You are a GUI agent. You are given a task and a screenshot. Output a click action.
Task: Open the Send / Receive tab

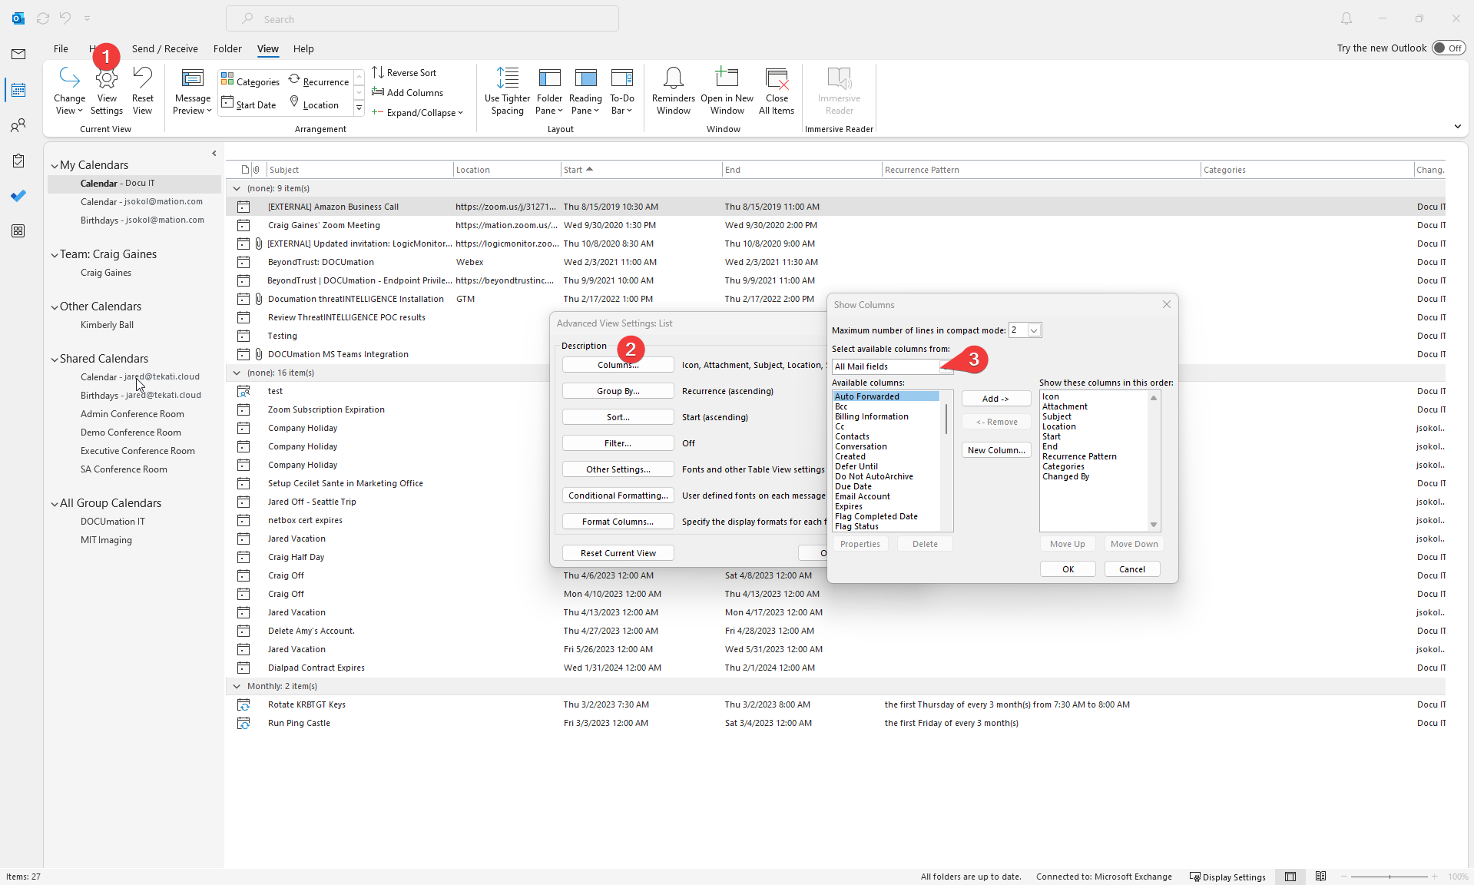[164, 48]
